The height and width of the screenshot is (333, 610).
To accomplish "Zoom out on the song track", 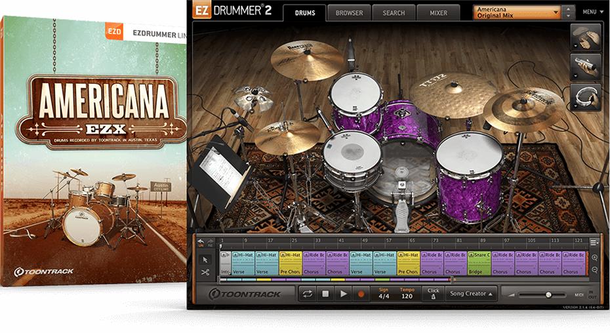I will (x=594, y=269).
